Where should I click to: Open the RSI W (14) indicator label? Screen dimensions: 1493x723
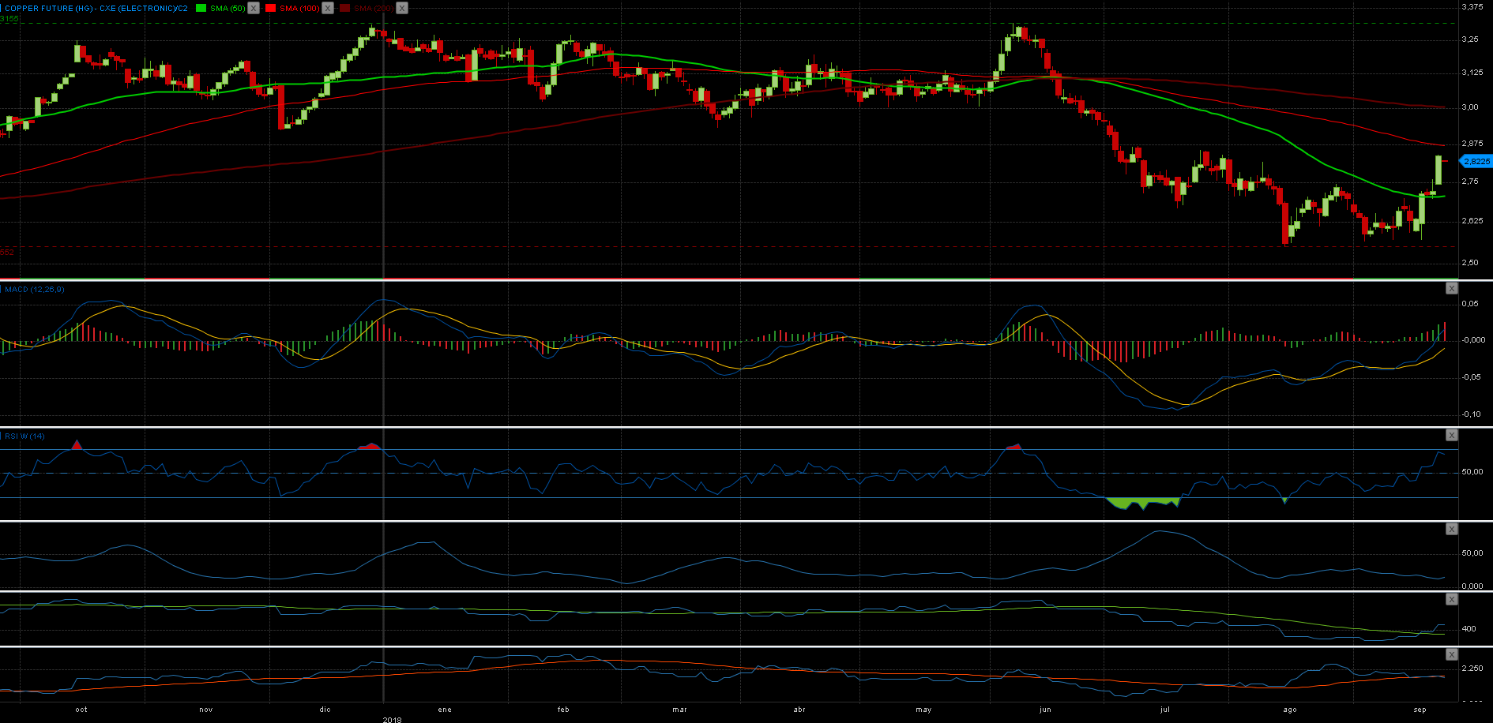(x=25, y=436)
